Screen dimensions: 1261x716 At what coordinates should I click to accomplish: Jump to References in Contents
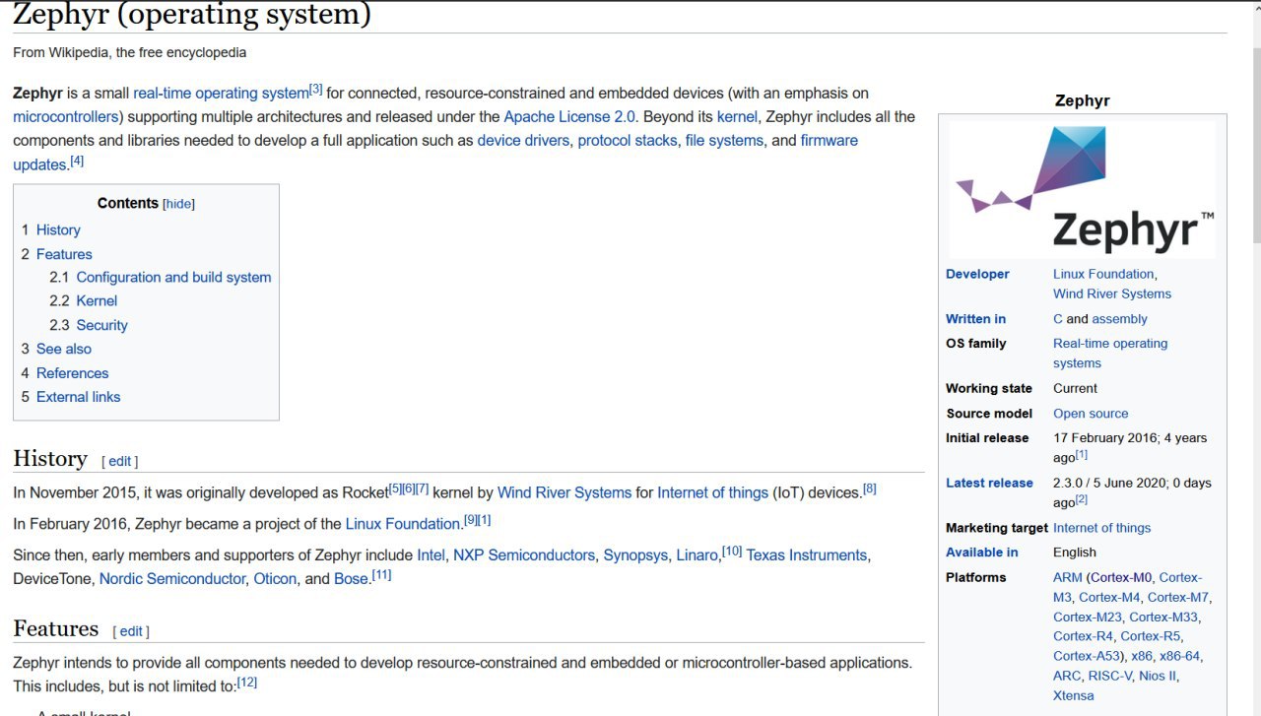point(73,373)
